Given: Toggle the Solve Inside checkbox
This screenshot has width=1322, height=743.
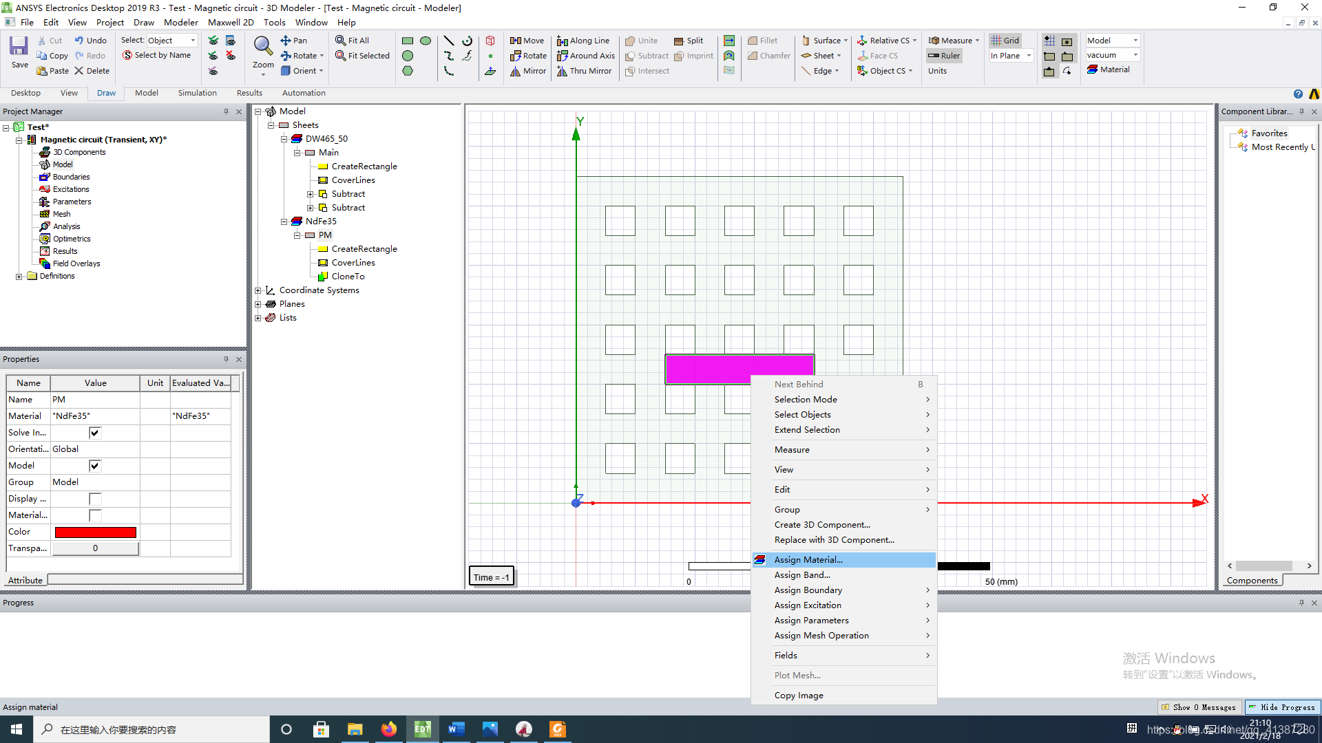Looking at the screenshot, I should tap(95, 433).
